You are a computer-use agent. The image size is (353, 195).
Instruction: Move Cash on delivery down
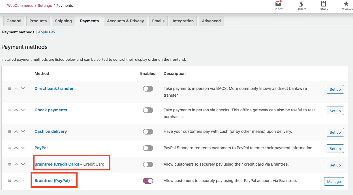pos(23,131)
